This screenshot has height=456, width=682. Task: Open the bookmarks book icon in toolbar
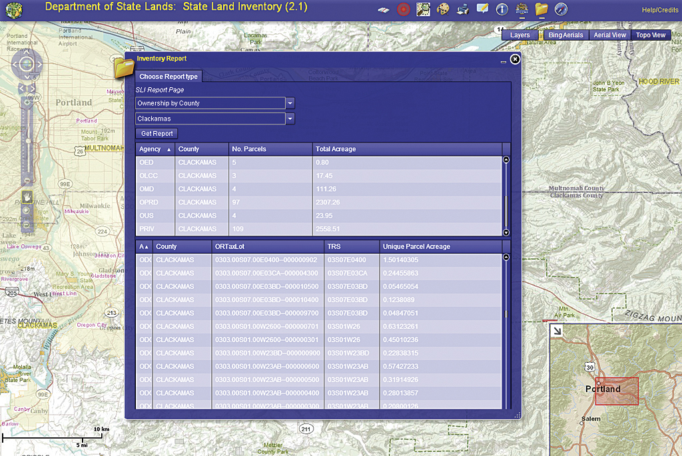pos(384,9)
